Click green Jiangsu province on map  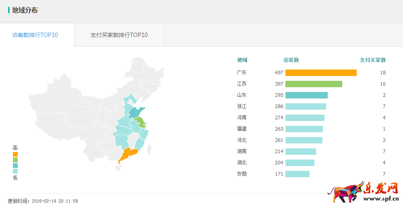[141, 121]
